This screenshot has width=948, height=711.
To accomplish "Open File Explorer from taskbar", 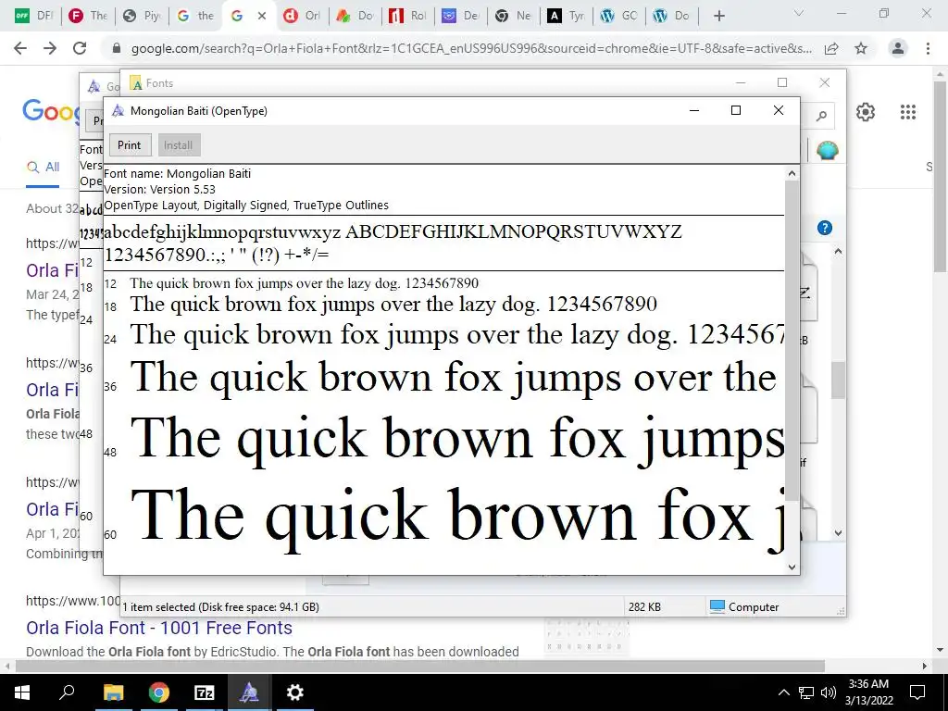I will [113, 692].
